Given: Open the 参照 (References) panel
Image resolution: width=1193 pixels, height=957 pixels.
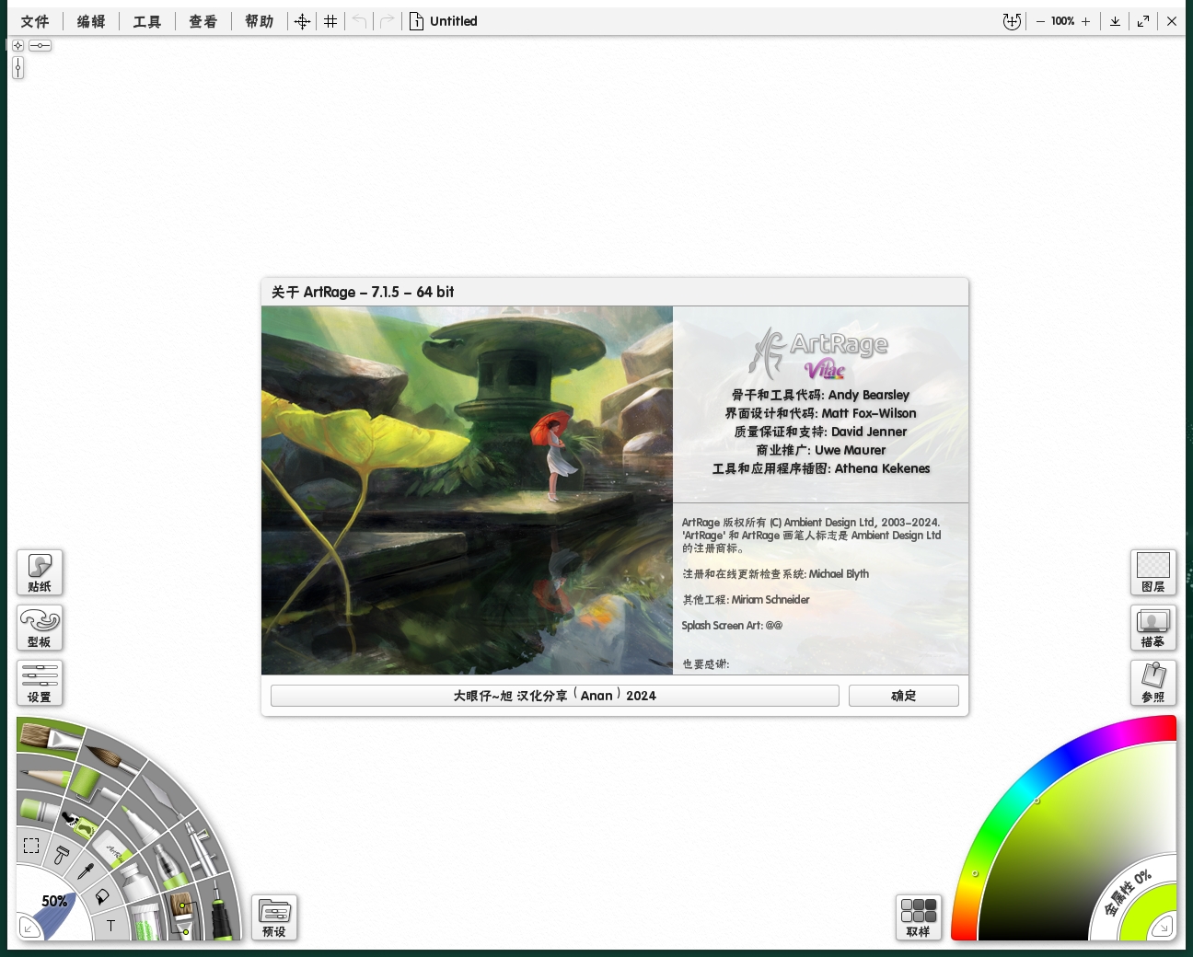Looking at the screenshot, I should (1153, 683).
